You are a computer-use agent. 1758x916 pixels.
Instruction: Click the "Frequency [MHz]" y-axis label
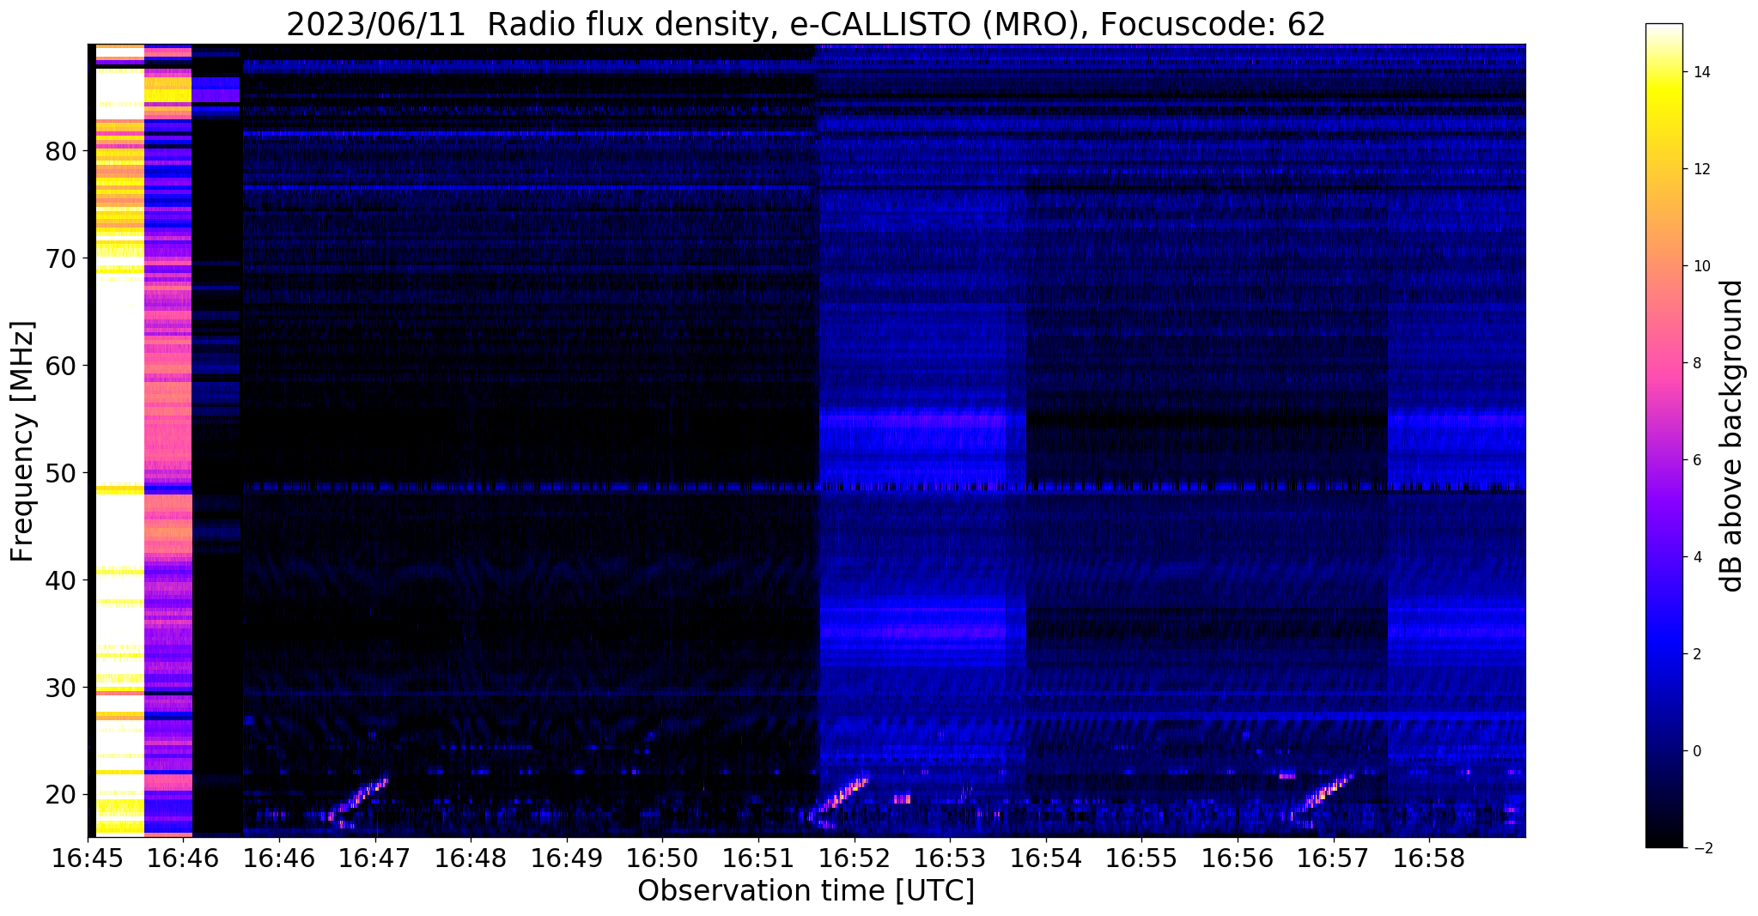(22, 441)
